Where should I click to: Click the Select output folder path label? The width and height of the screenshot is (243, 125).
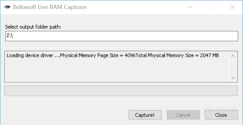(x=33, y=27)
